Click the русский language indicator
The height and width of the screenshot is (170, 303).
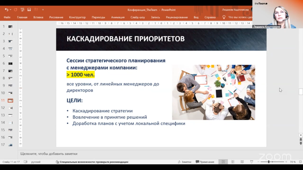click(36, 162)
